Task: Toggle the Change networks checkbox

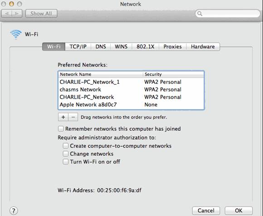Action: point(65,154)
